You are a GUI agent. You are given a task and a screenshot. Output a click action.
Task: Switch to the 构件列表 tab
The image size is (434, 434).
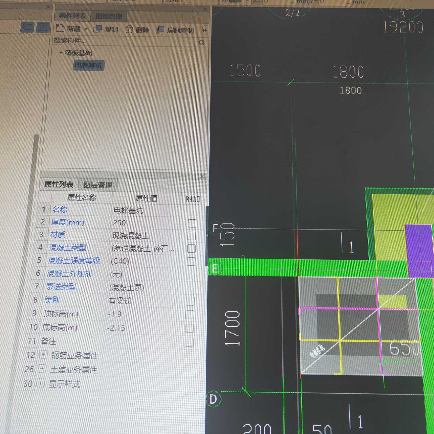coord(72,16)
